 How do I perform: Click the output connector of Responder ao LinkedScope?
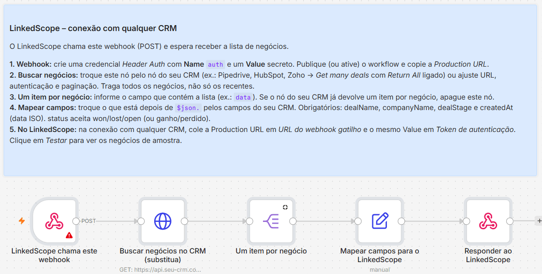[510, 221]
